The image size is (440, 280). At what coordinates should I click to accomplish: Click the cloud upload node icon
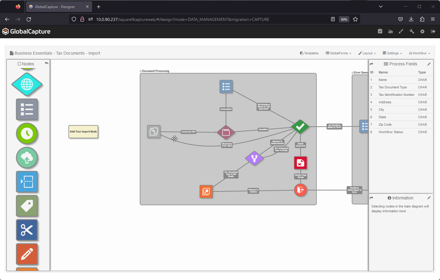pos(27,158)
